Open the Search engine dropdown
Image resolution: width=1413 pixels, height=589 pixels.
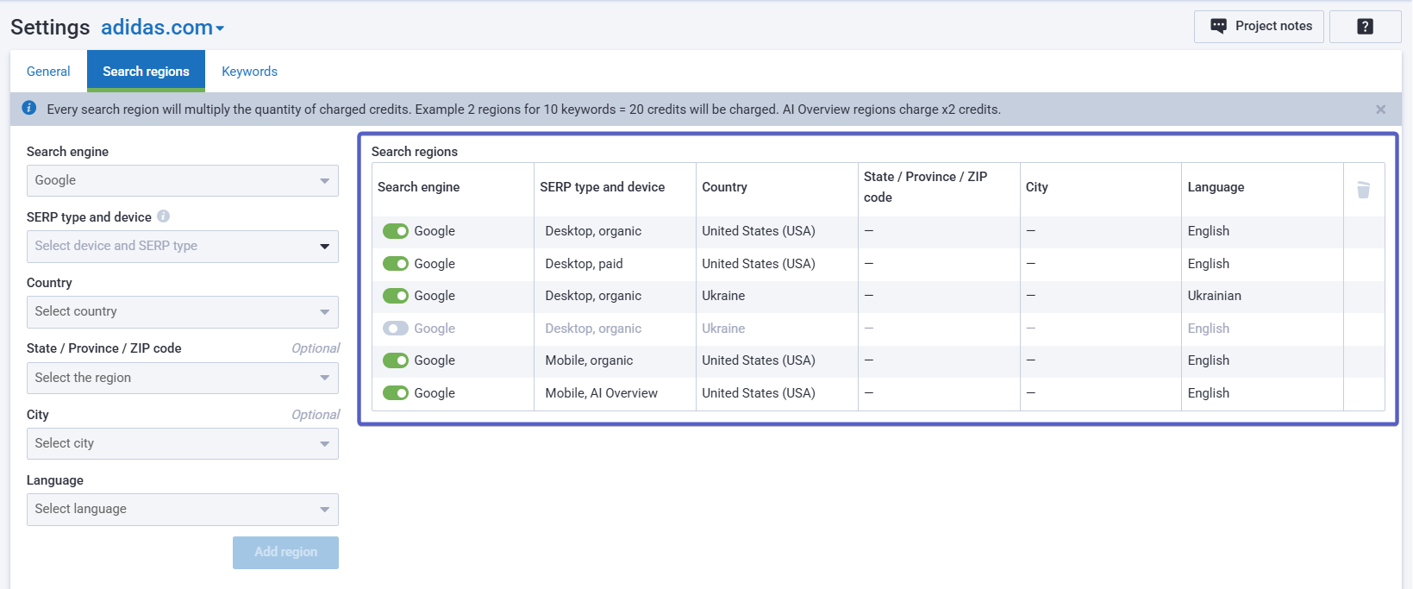182,181
